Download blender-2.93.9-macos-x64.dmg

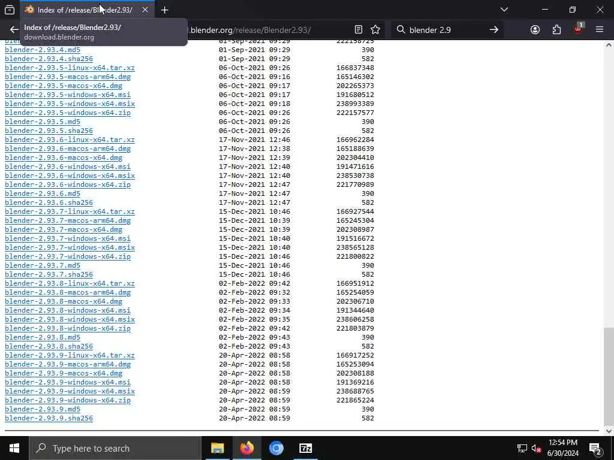coord(64,373)
